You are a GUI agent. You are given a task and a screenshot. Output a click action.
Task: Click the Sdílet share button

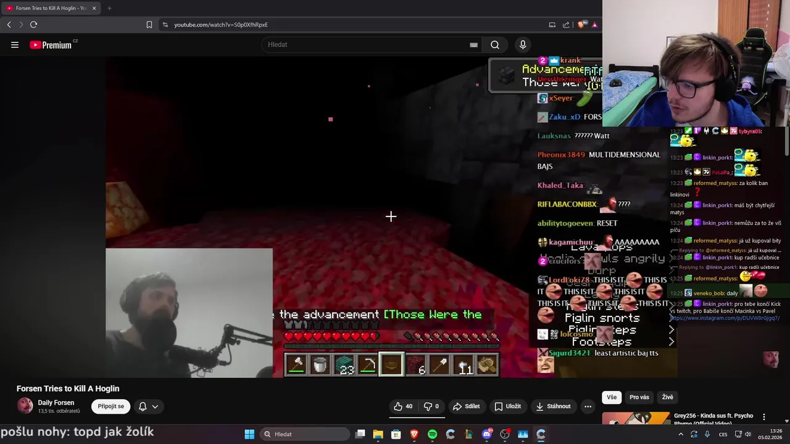coord(466,406)
